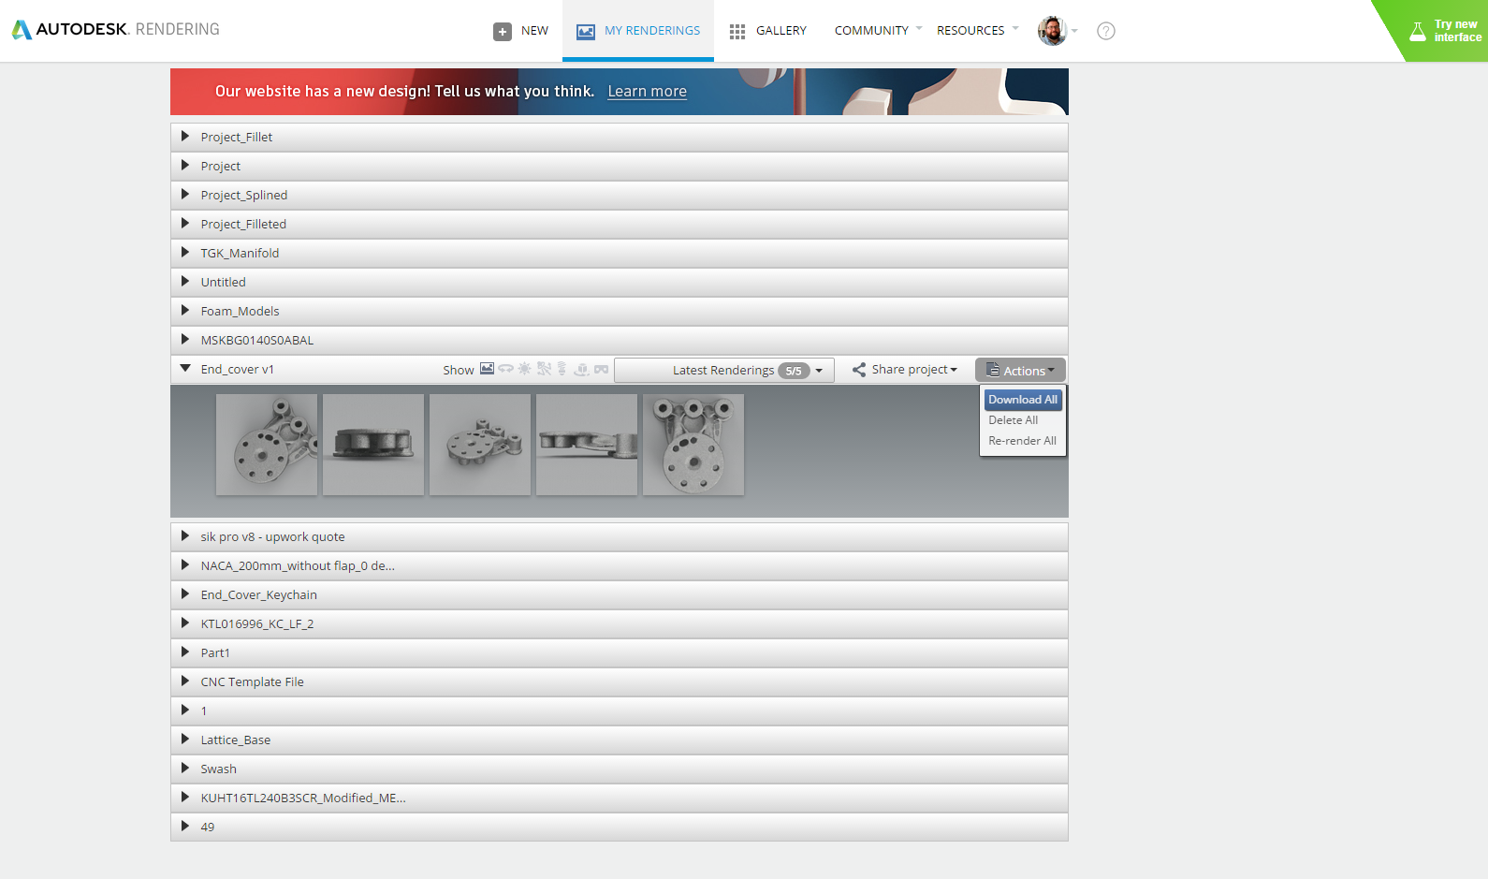1488x879 pixels.
Task: Toggle the stereo VR goggles filter icon
Action: point(601,370)
